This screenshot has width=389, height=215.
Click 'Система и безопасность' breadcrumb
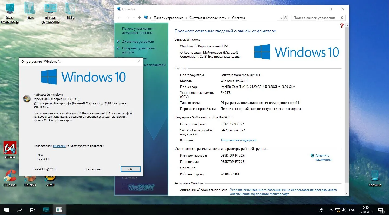point(208,18)
